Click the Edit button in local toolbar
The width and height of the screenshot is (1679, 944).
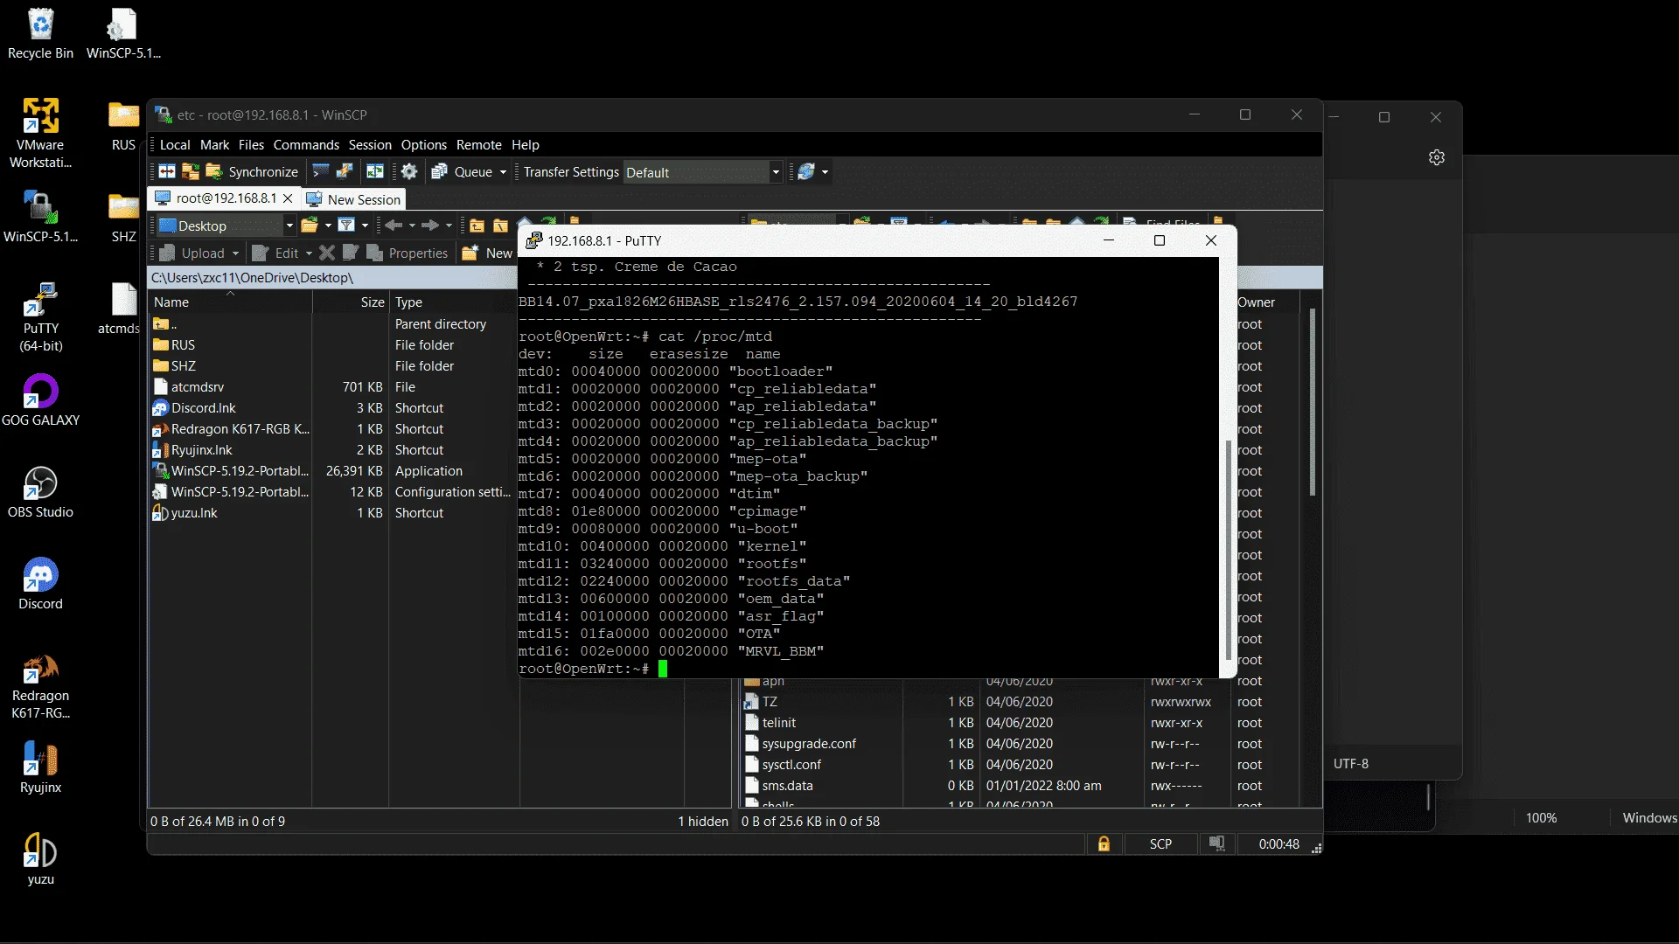(276, 253)
